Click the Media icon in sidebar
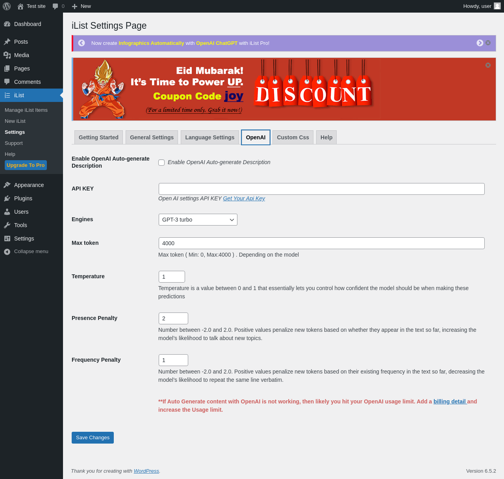The width and height of the screenshot is (504, 479). pos(7,55)
